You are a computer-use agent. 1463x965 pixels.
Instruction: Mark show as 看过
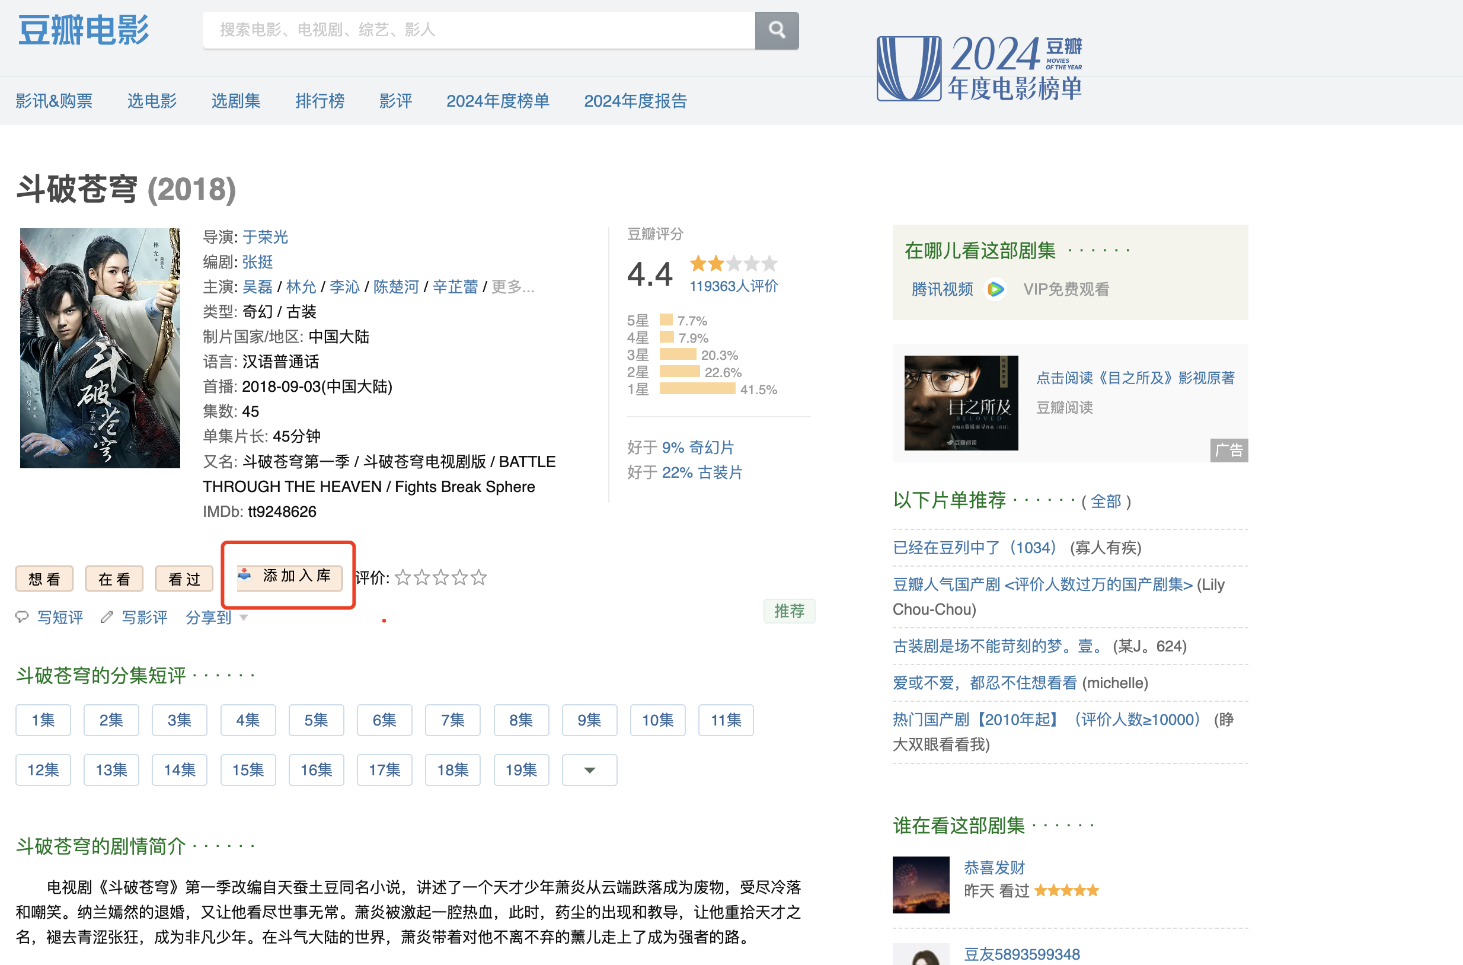(x=184, y=579)
